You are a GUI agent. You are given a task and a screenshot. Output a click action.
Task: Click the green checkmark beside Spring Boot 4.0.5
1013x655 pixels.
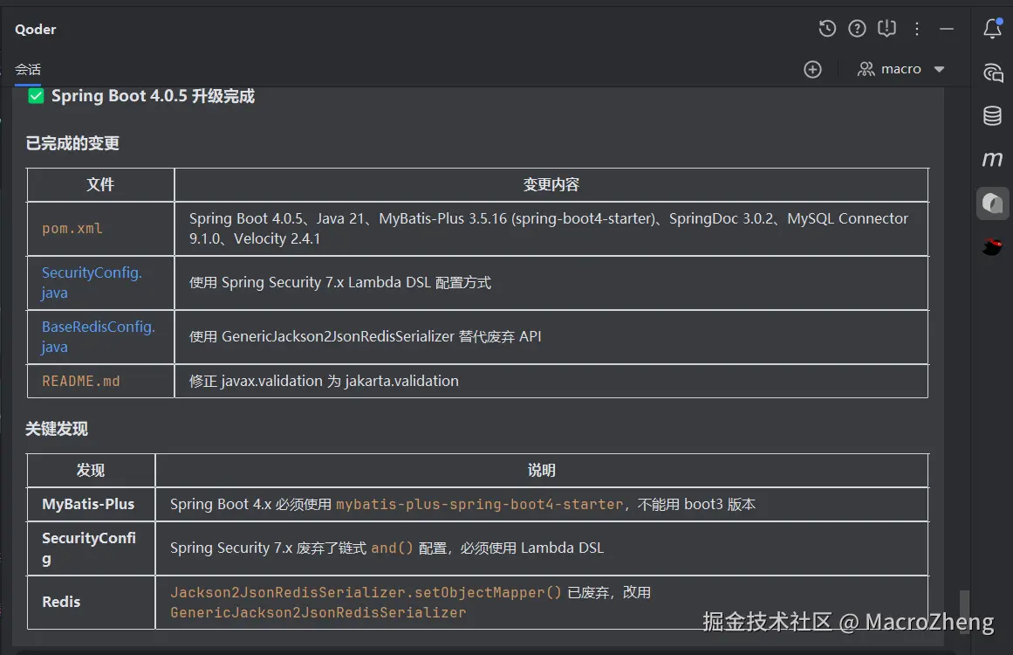[36, 96]
